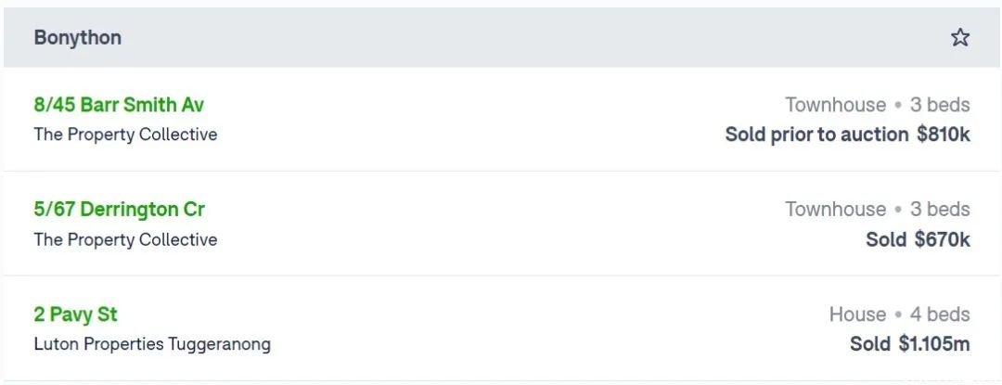Open the 8/45 Barr Smith Av listing

point(119,105)
